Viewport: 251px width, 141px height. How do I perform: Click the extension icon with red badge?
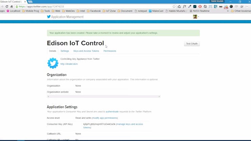coord(226,7)
